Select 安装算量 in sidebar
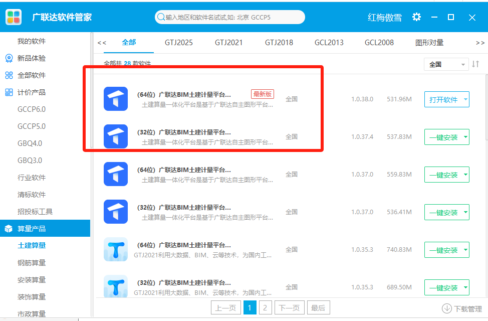The width and height of the screenshot is (488, 321). click(32, 280)
